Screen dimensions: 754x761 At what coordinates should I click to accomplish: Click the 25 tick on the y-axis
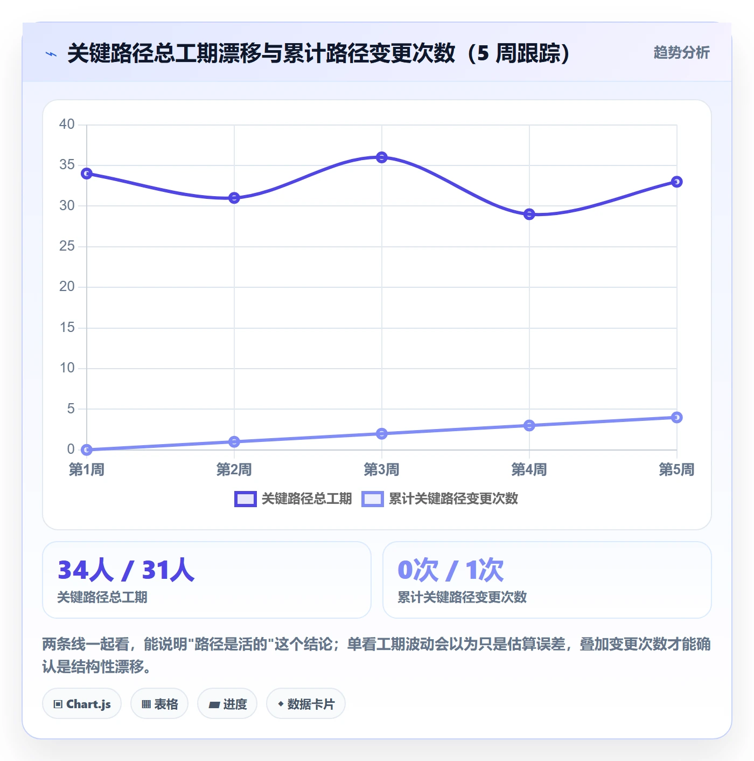pos(67,246)
